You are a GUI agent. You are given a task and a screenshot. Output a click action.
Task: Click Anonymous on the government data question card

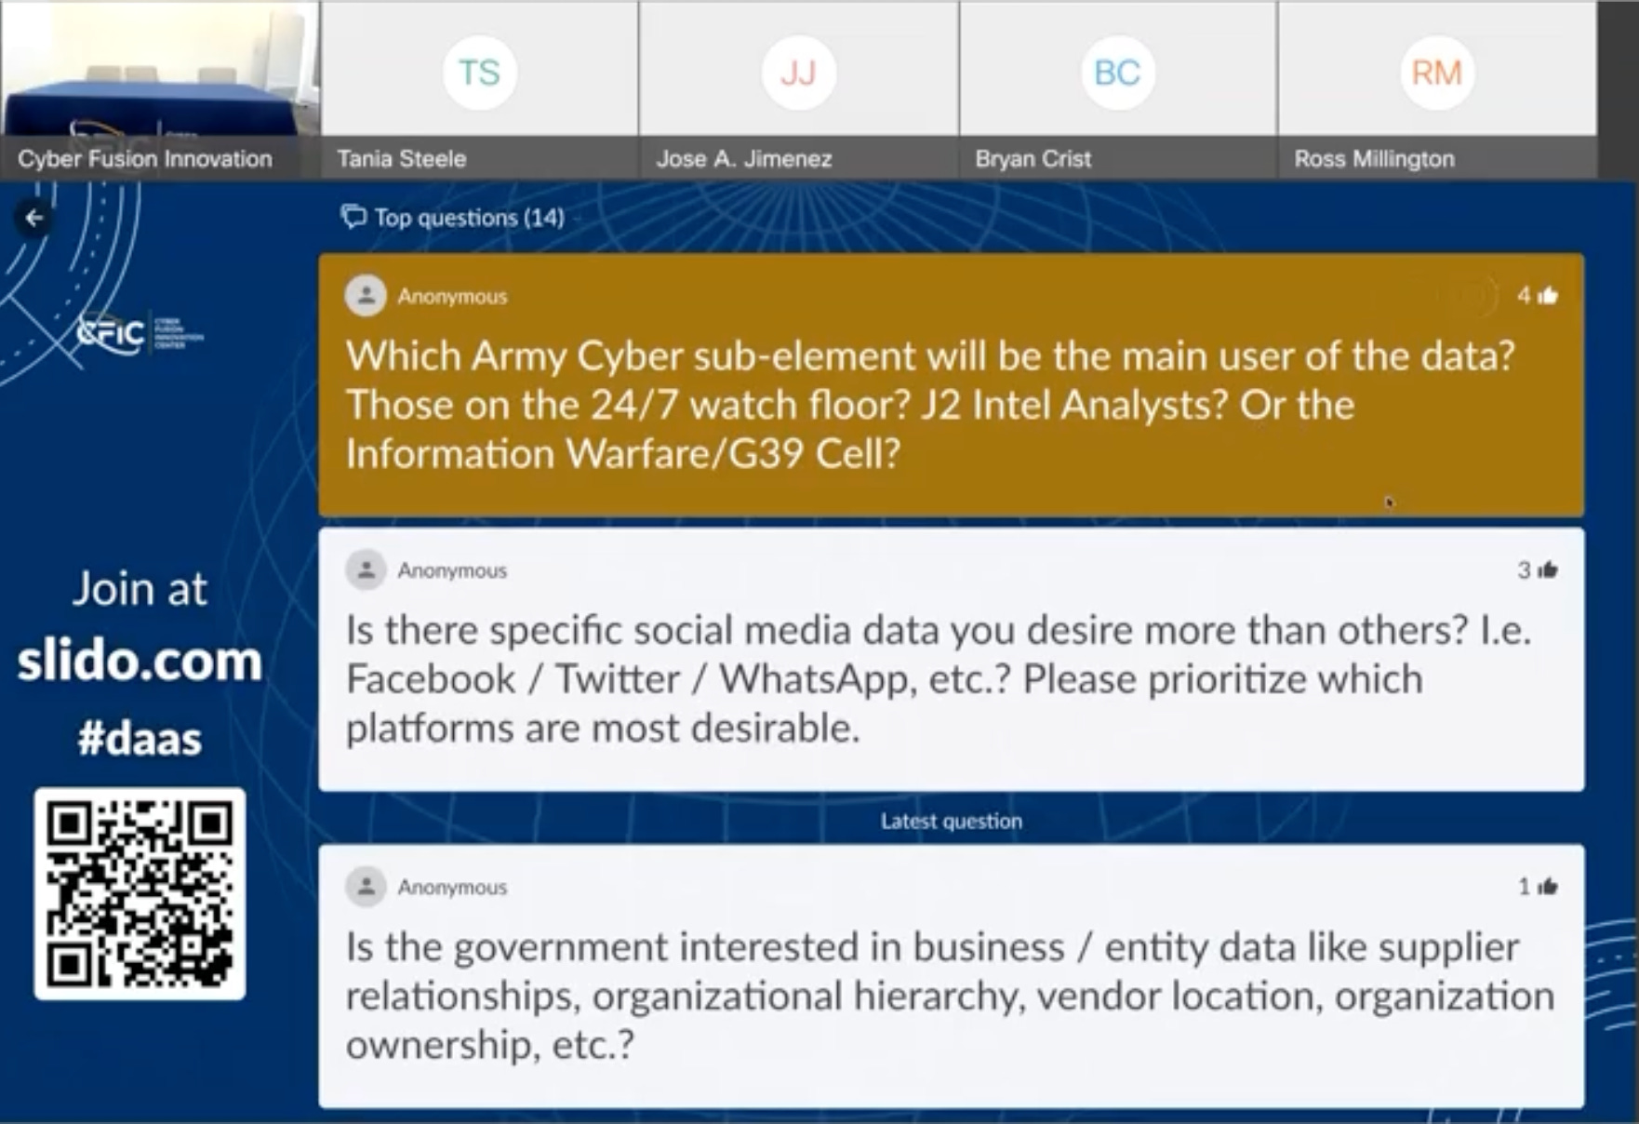(x=453, y=886)
